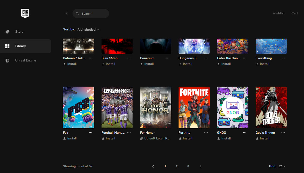Click the 'Showing 1 - 24 of 67' text
This screenshot has height=173, width=304.
pyautogui.click(x=78, y=166)
